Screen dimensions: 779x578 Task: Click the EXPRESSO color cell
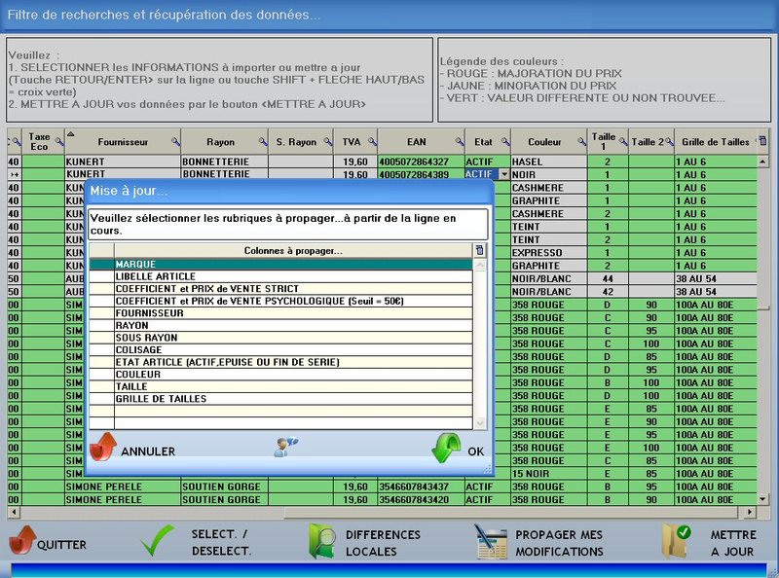[x=549, y=253]
